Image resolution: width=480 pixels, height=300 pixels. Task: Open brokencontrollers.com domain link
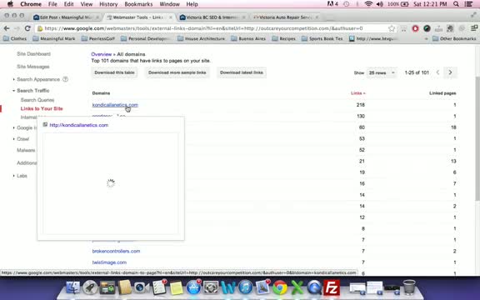pyautogui.click(x=116, y=251)
